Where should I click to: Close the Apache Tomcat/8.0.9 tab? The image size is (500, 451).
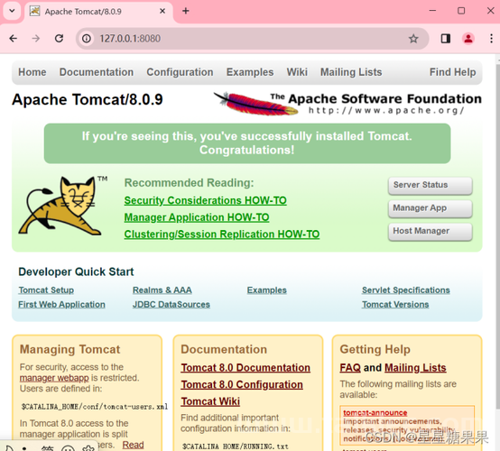(x=162, y=11)
